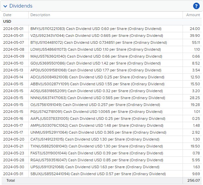Click the 2024-05-10 date cell
Screen dimensions: 203x185
point(13,63)
